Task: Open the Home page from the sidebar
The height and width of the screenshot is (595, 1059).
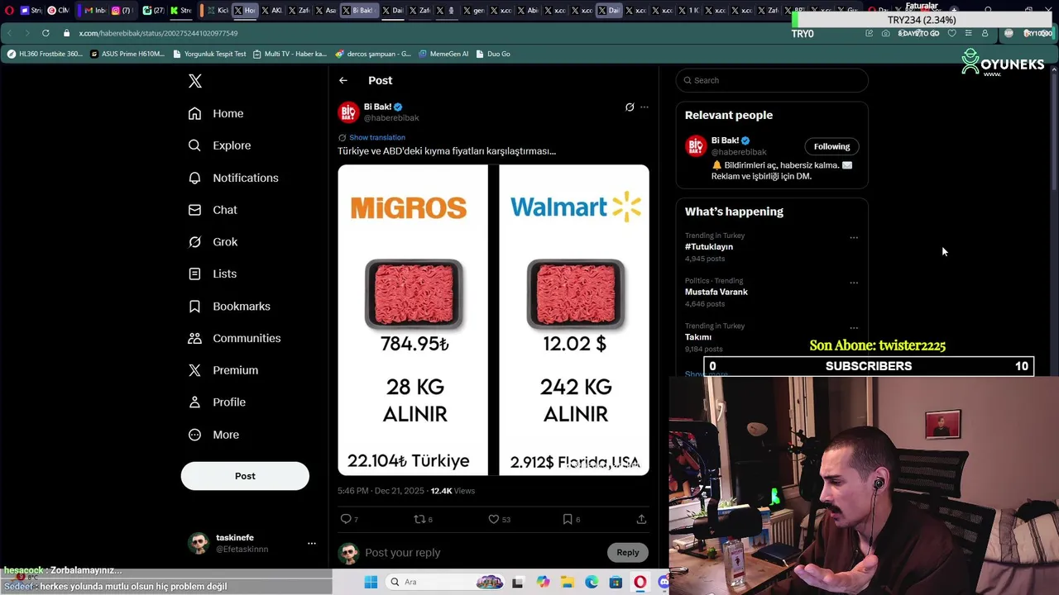Action: 216,113
